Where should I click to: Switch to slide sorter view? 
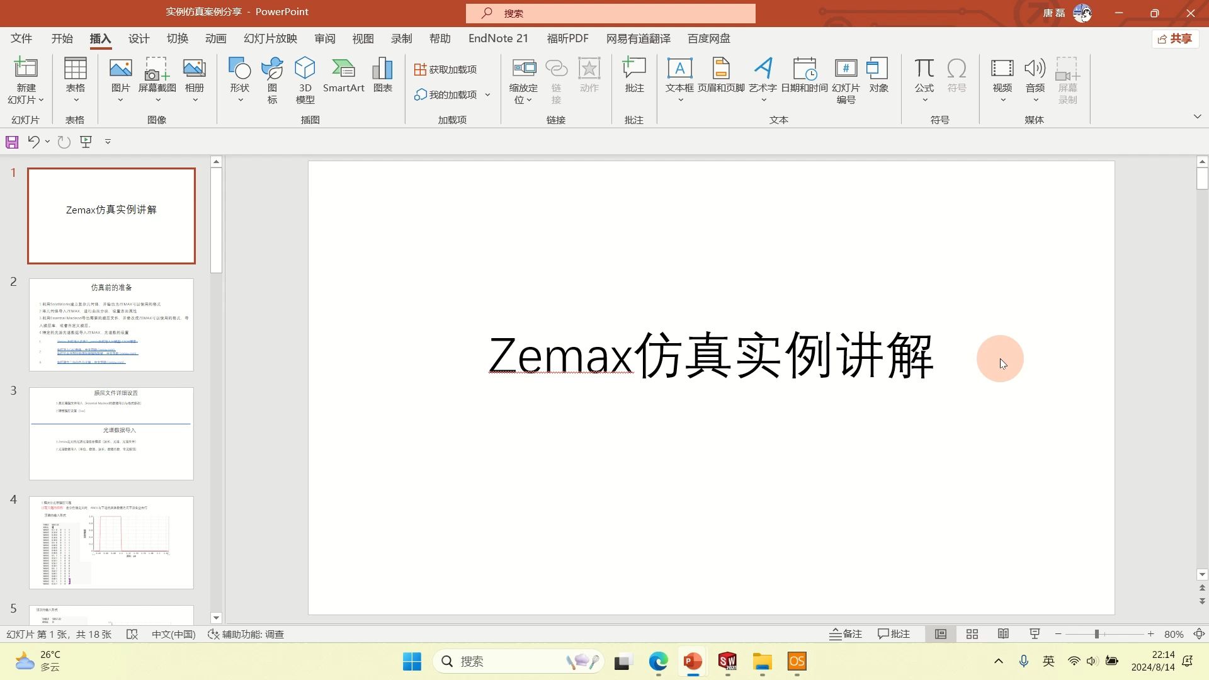pyautogui.click(x=972, y=634)
